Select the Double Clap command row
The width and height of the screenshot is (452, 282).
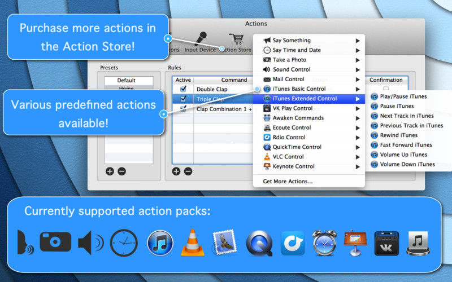click(x=213, y=89)
